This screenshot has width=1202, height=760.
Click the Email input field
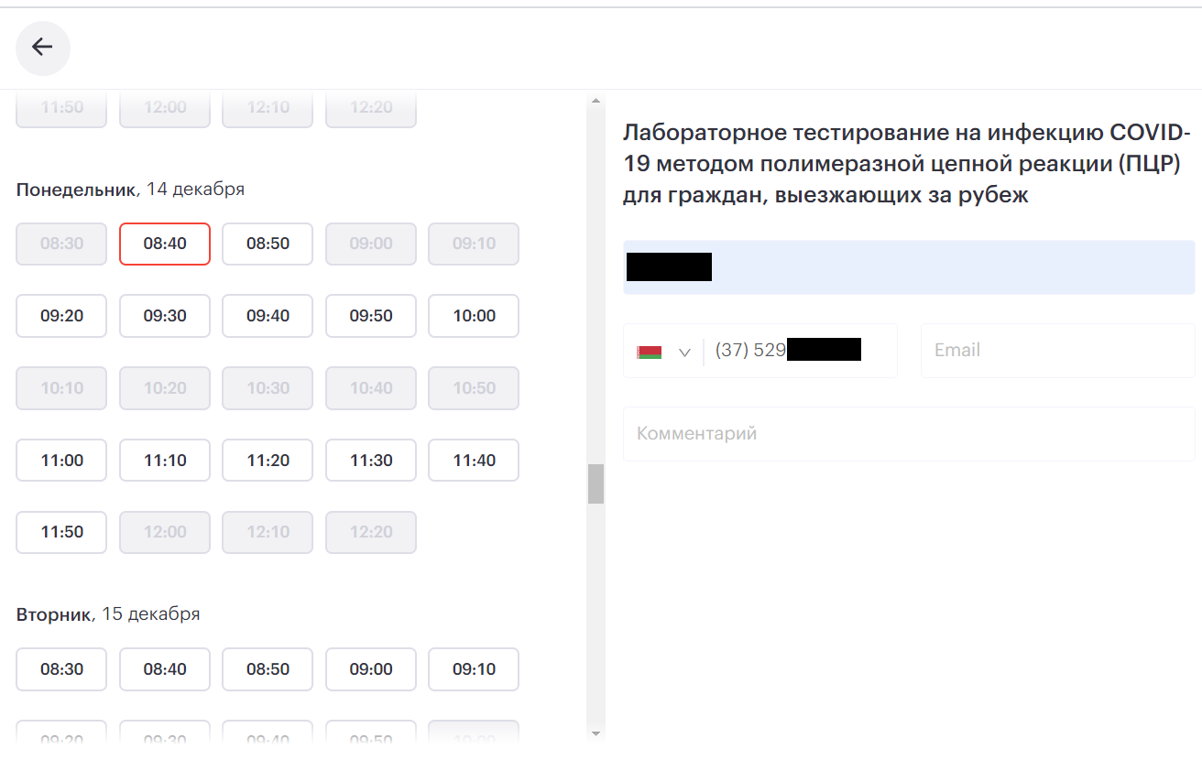click(x=1057, y=351)
